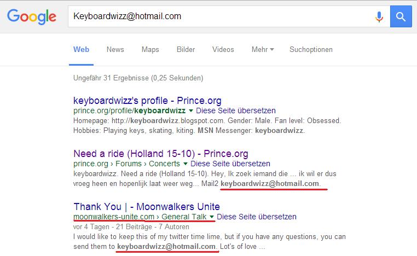Activate voice search microphone icon
Viewport: 417px width, 256px height.
click(379, 16)
